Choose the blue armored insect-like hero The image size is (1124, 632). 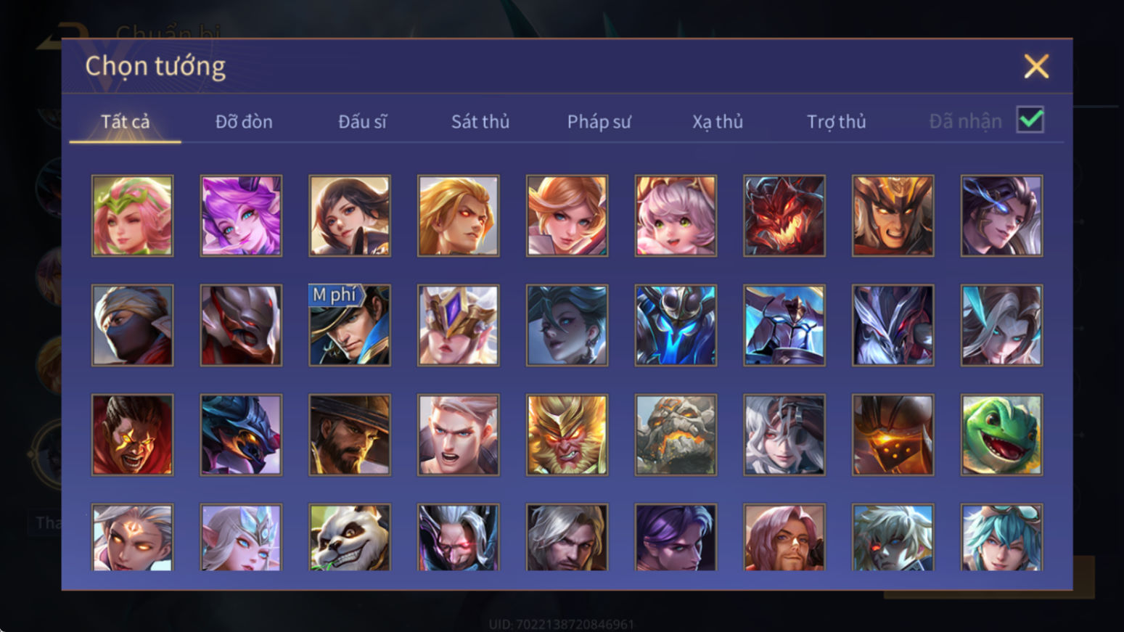(x=676, y=325)
